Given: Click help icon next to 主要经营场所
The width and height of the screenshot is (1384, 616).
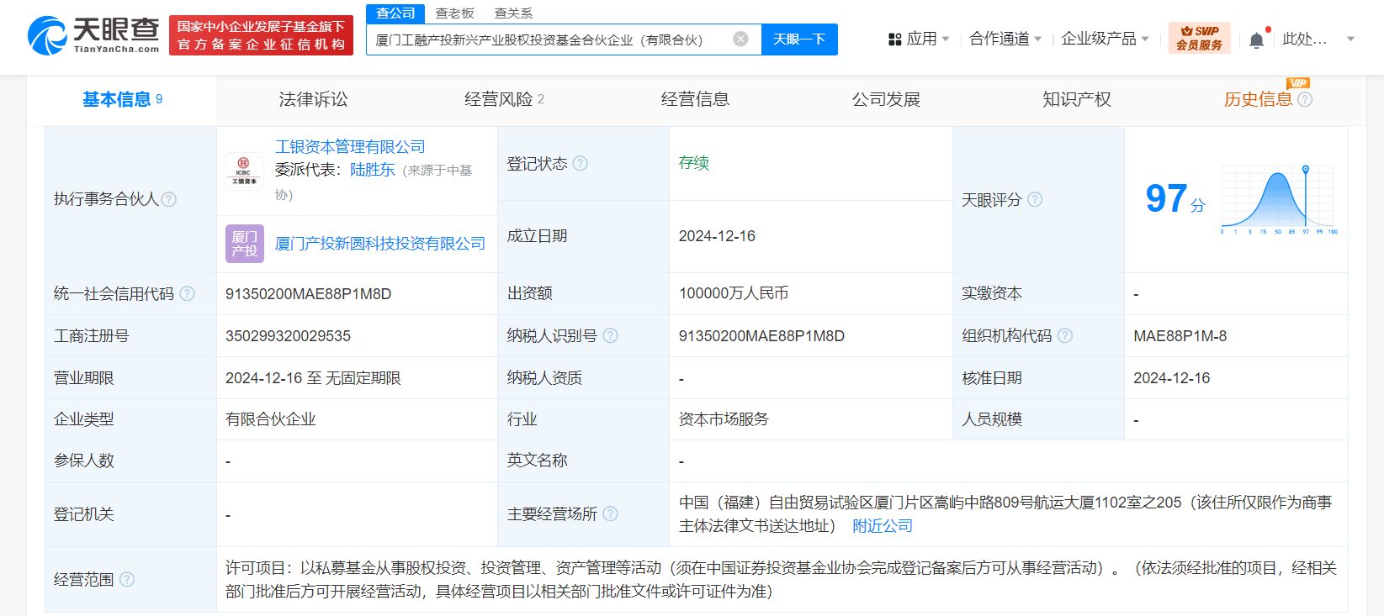Looking at the screenshot, I should click(610, 513).
